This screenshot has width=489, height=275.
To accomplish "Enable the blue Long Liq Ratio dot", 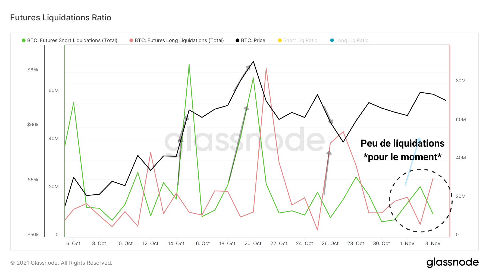I will [x=332, y=40].
